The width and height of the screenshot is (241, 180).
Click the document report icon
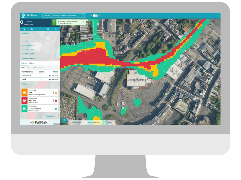pos(56,29)
